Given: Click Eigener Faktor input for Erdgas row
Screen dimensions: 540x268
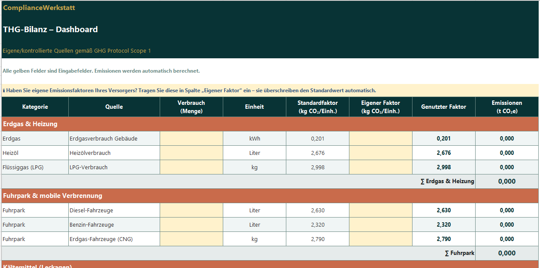Looking at the screenshot, I should [380, 139].
